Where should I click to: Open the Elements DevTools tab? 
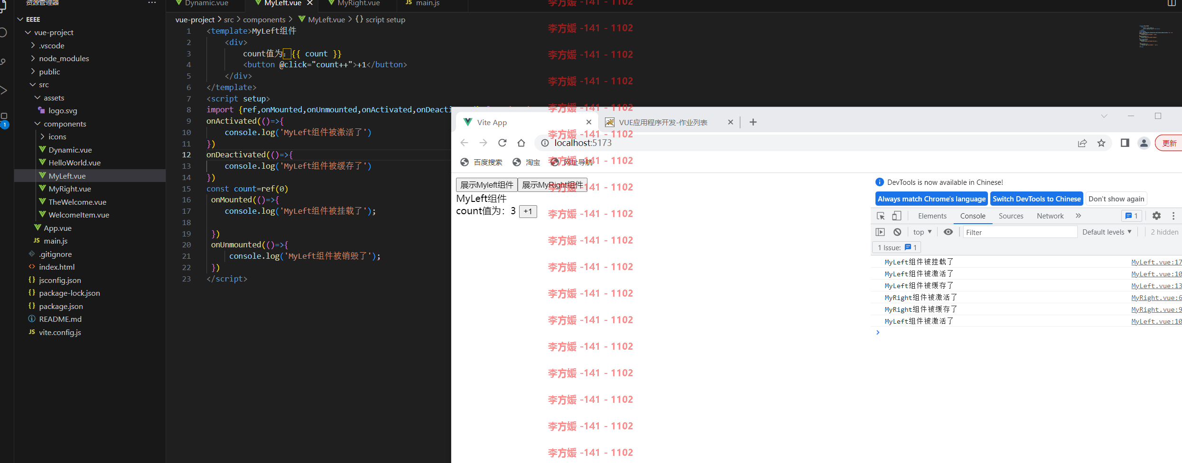[x=932, y=216]
